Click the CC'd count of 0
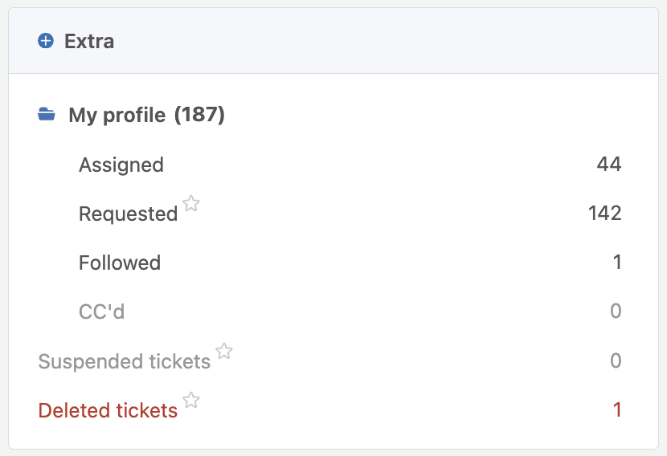This screenshot has width=667, height=456. (x=616, y=311)
